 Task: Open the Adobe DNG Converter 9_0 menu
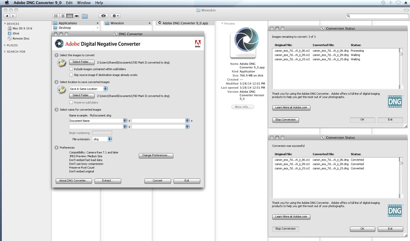[x=38, y=3]
